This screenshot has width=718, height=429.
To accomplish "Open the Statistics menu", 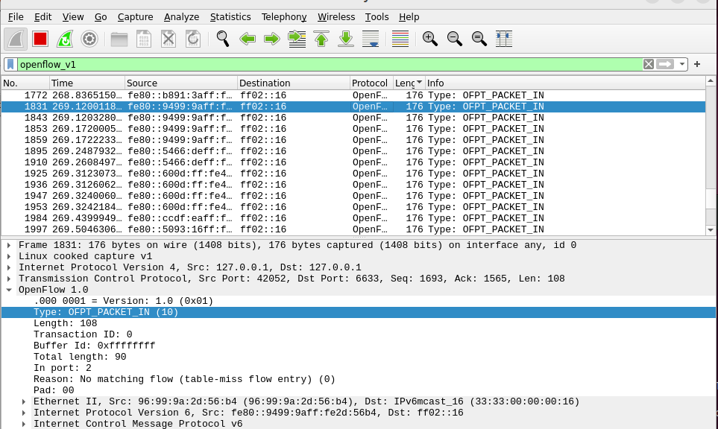I will [x=230, y=17].
